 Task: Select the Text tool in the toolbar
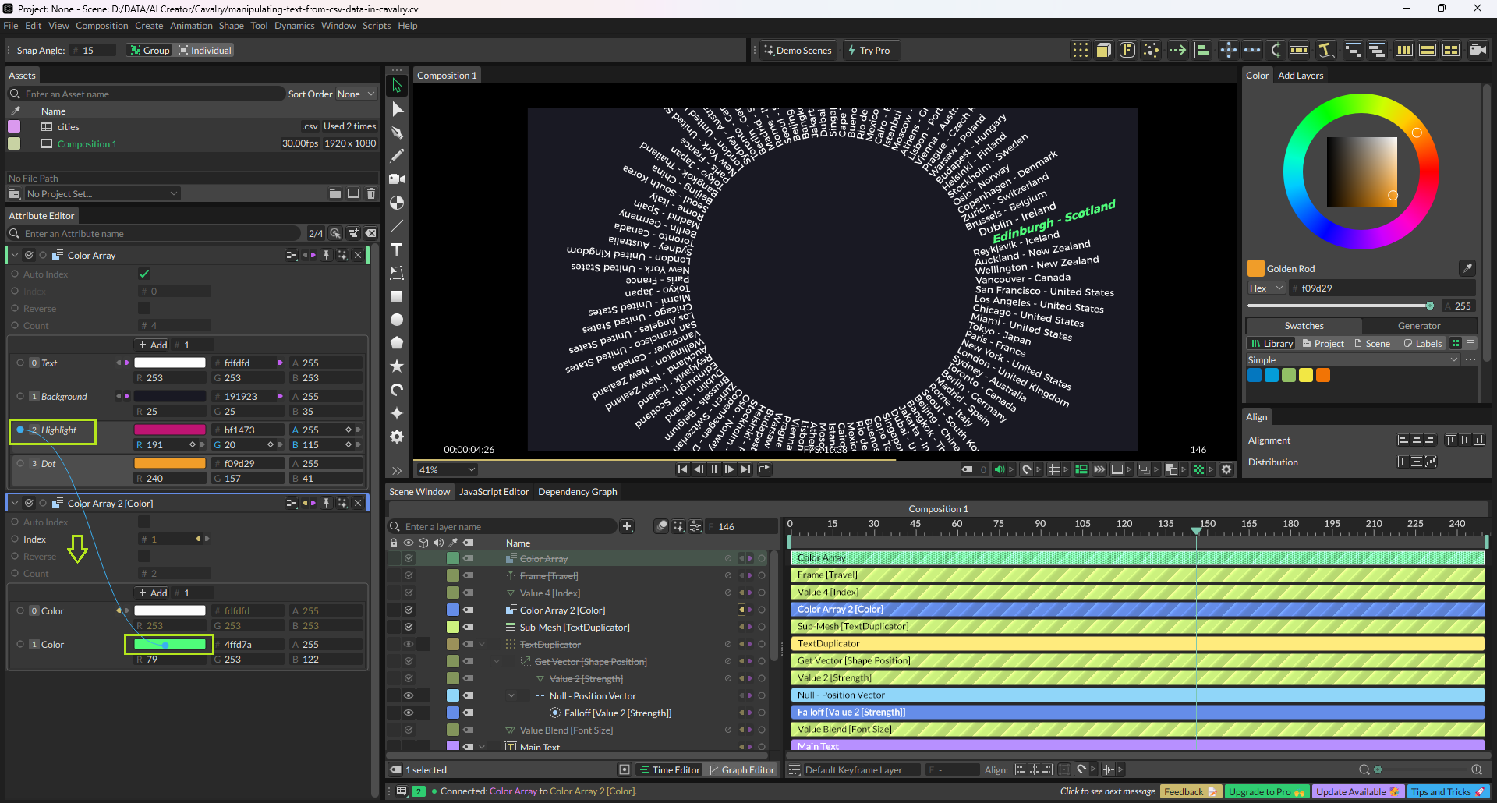click(x=397, y=249)
